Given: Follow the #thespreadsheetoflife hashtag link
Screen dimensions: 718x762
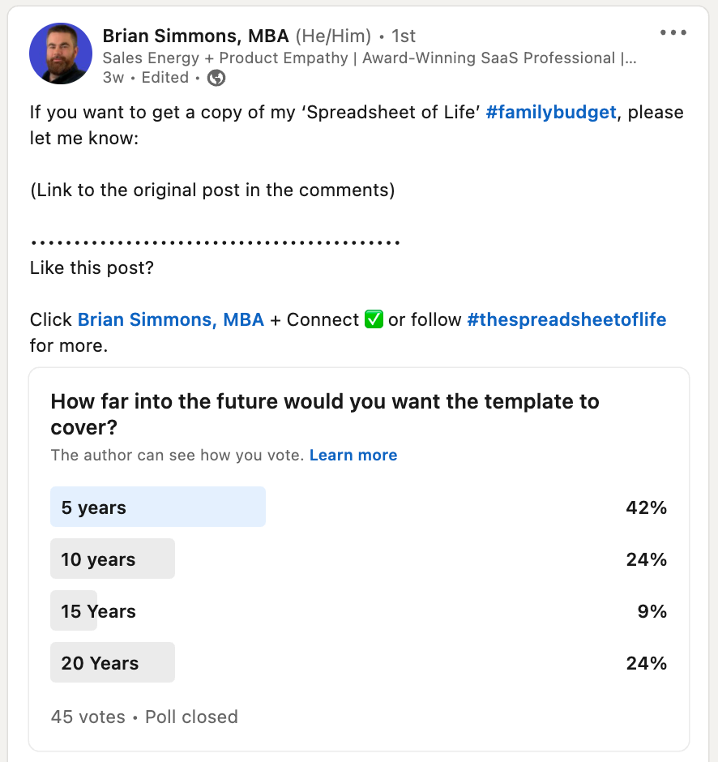Looking at the screenshot, I should point(566,319).
